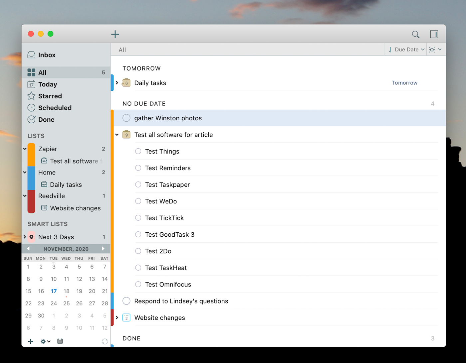Check off Test Reminders task

tap(138, 168)
